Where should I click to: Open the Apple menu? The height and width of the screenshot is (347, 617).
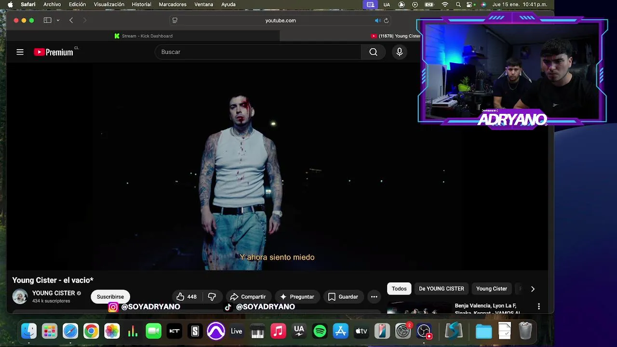(x=10, y=4)
